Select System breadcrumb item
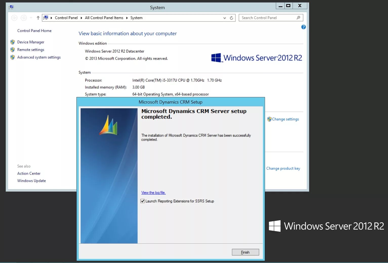The image size is (388, 263). pos(136,18)
